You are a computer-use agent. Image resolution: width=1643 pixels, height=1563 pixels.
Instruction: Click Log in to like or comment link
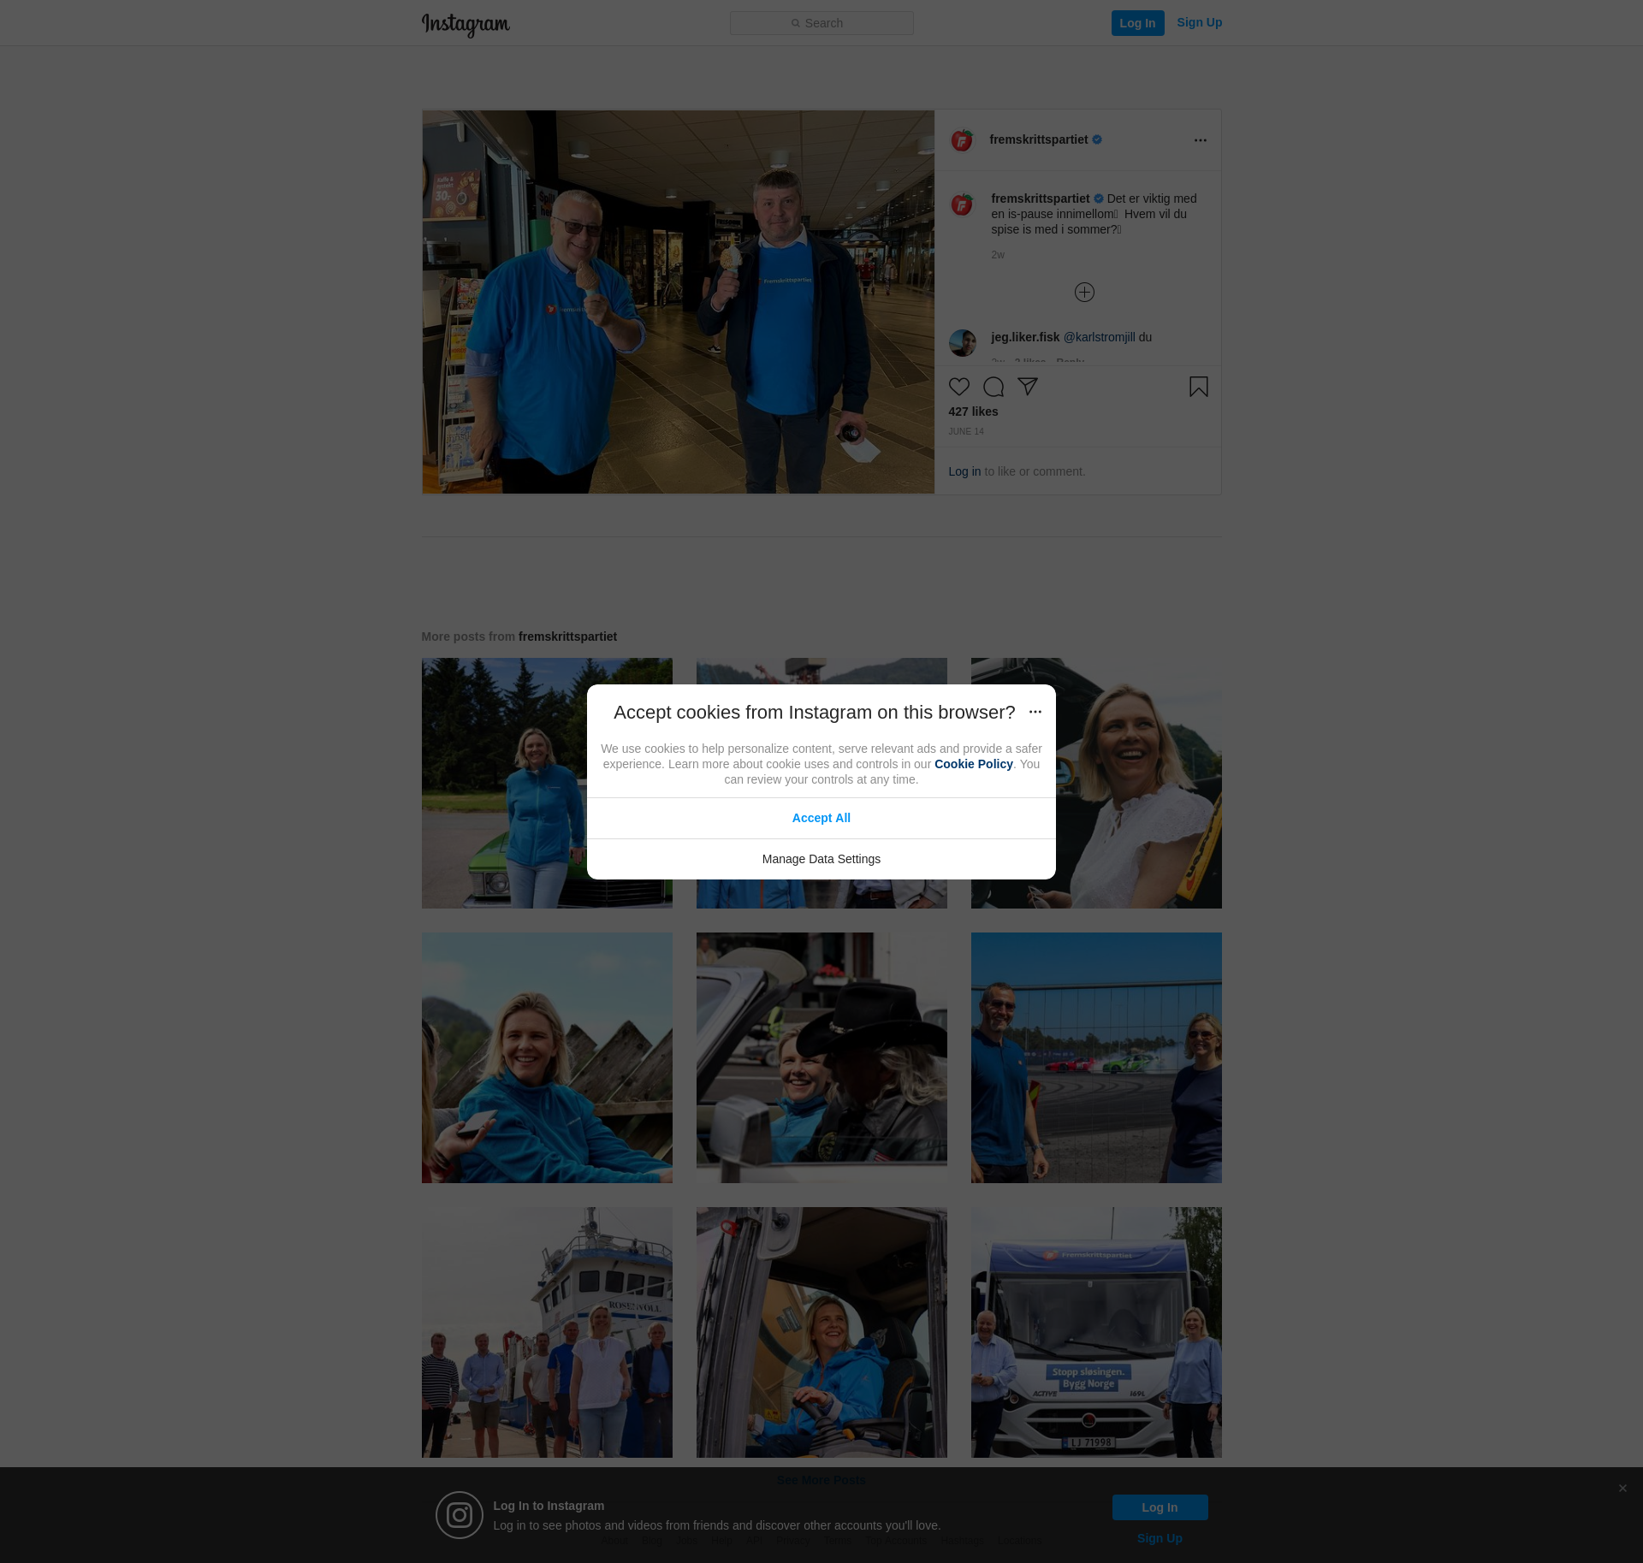coord(964,471)
